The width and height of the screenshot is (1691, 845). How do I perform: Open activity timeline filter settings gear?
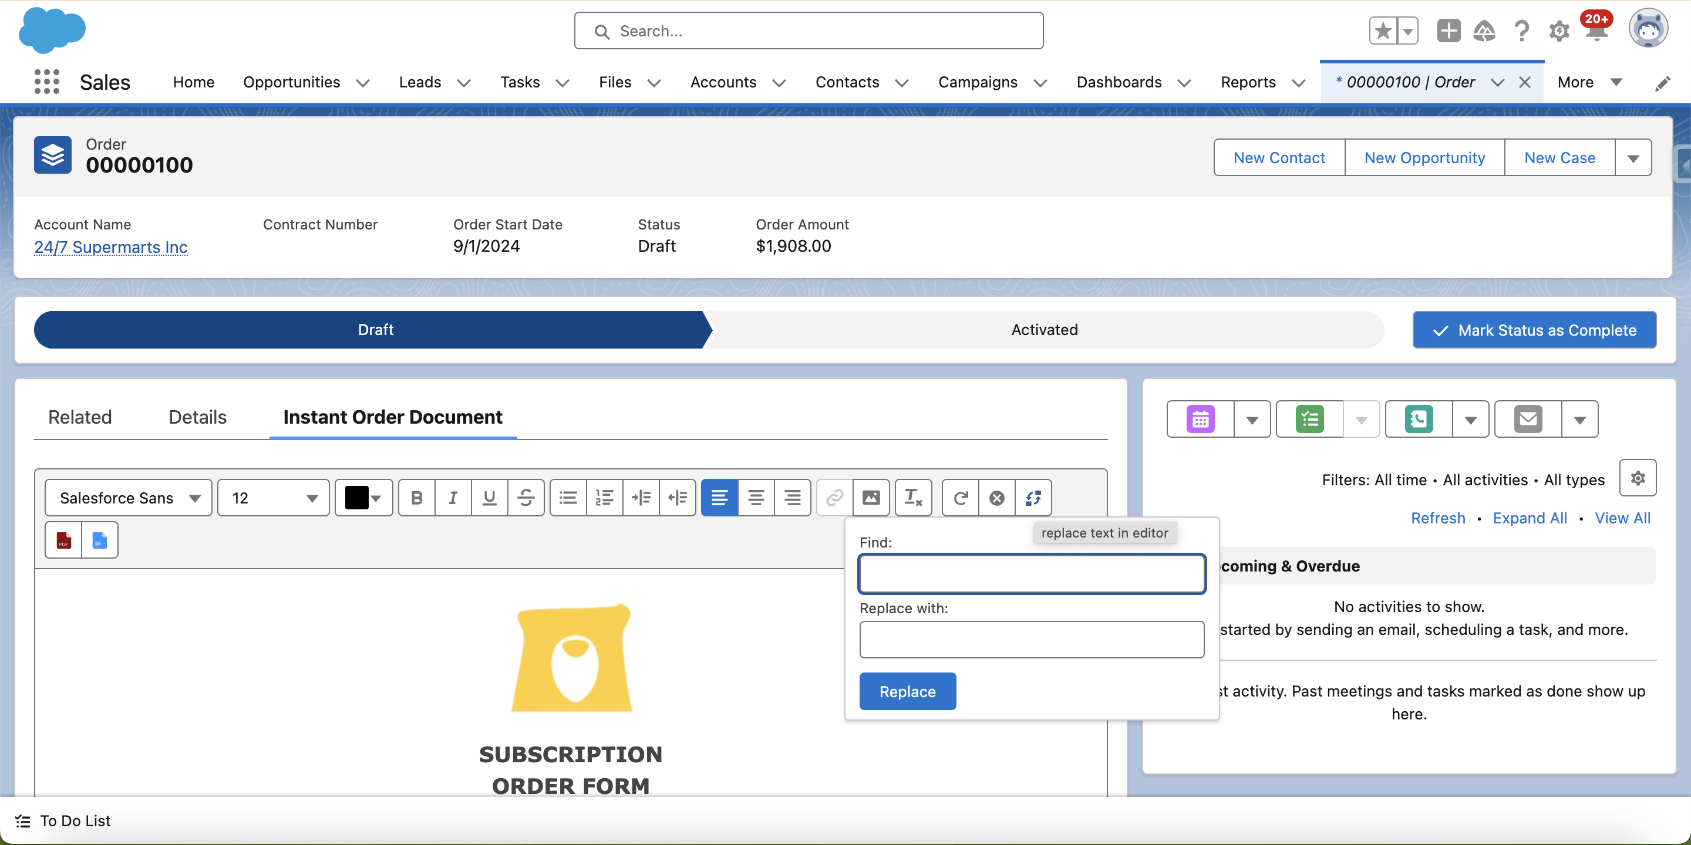point(1638,478)
